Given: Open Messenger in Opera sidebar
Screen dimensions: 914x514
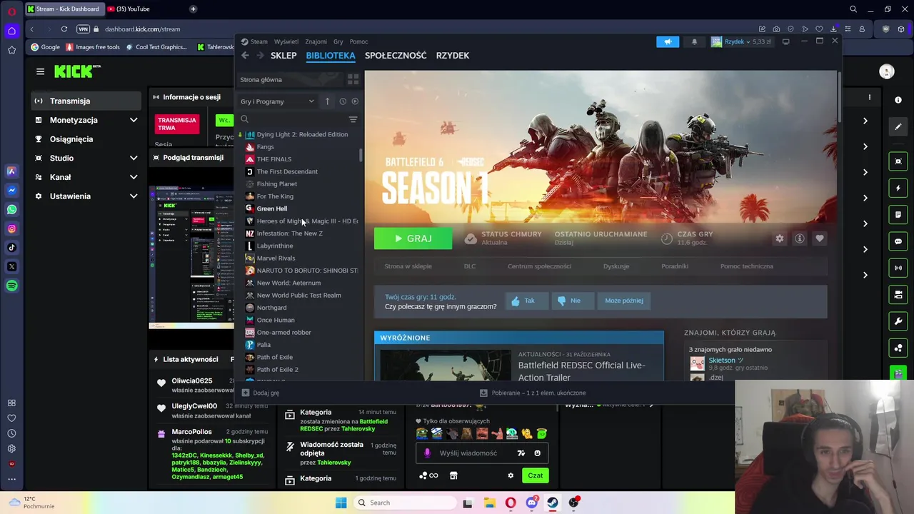Looking at the screenshot, I should (11, 191).
